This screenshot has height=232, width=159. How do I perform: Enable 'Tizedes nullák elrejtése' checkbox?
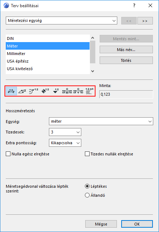tap(87, 154)
